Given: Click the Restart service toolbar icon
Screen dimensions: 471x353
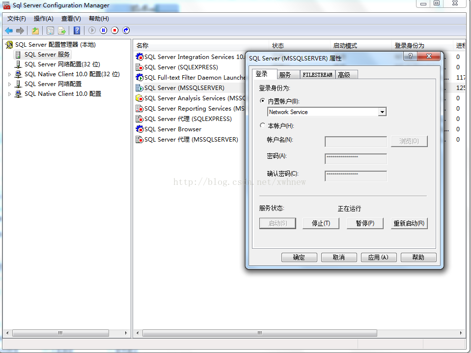Looking at the screenshot, I should (x=126, y=30).
